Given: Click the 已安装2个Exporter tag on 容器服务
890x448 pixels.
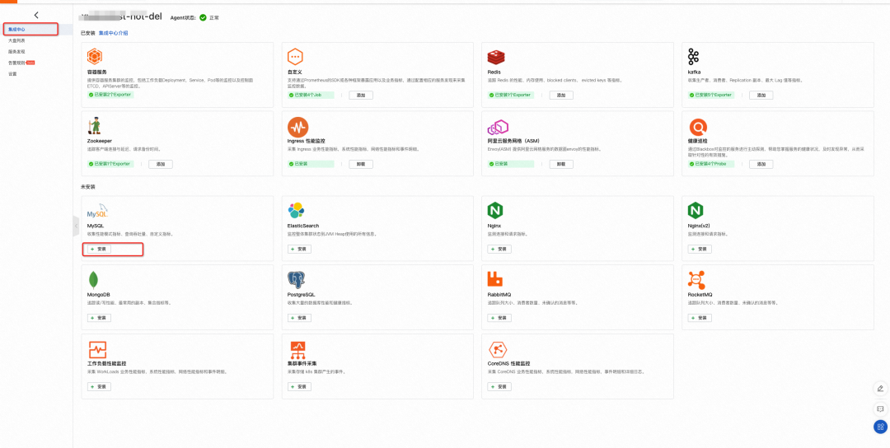Looking at the screenshot, I should tap(110, 95).
